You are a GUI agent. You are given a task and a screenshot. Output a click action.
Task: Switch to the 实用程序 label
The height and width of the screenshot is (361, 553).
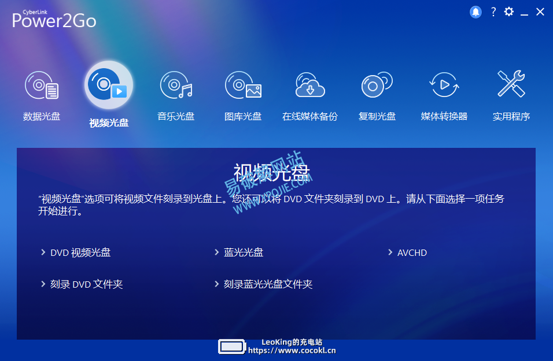coord(511,116)
